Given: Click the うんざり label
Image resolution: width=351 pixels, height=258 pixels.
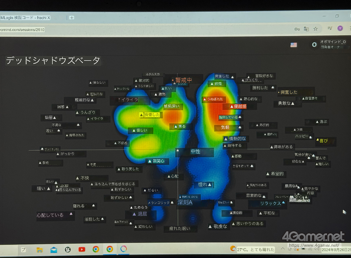Looking at the screenshot, I should click(x=85, y=112).
